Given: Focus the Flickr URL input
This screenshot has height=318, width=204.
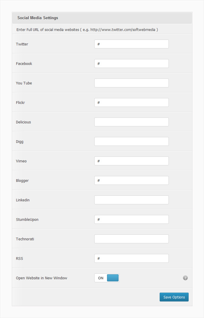Looking at the screenshot, I should coord(132,102).
